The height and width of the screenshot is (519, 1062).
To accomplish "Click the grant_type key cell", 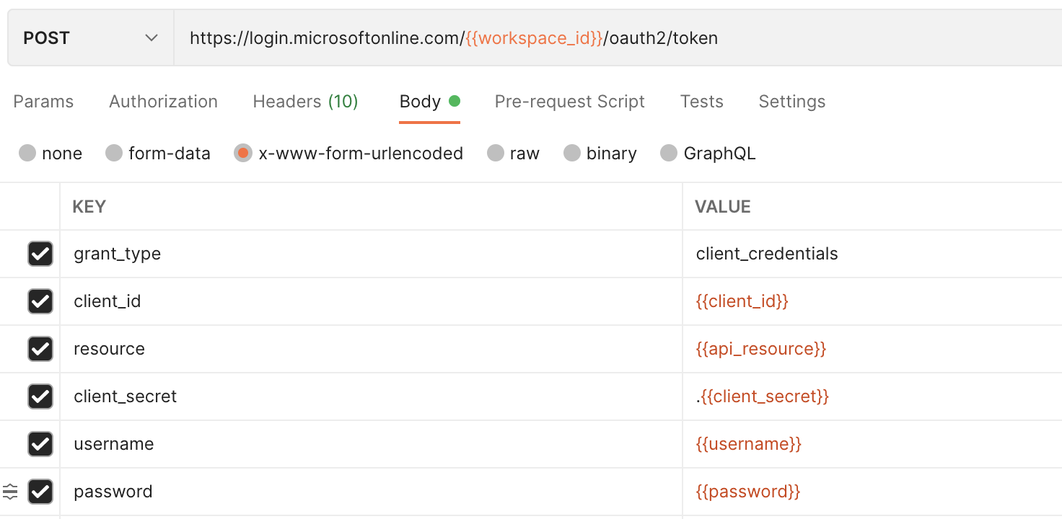I will click(371, 254).
